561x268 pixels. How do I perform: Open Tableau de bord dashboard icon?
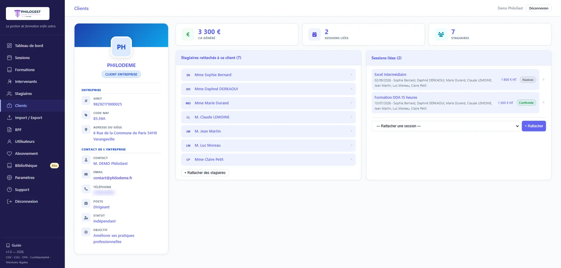[9, 45]
